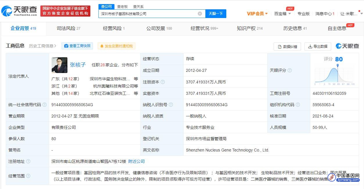This screenshot has width=364, height=189.
Task: Switch to the 查关系 search tab
Action: coord(138,6)
